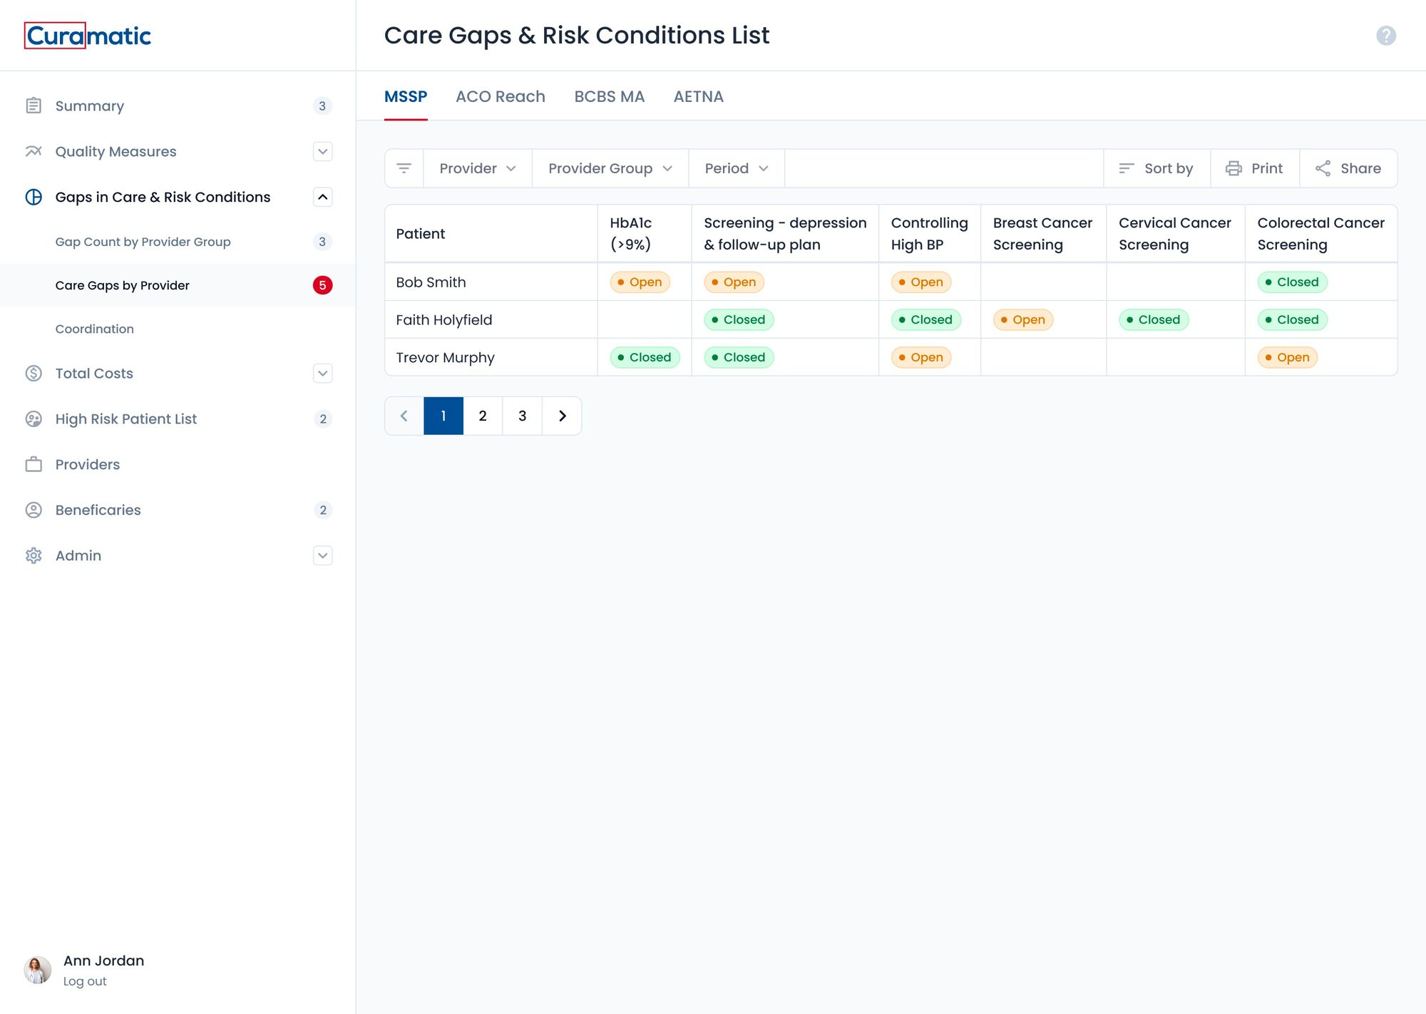Click the help question mark icon
This screenshot has height=1014, width=1426.
coord(1385,36)
